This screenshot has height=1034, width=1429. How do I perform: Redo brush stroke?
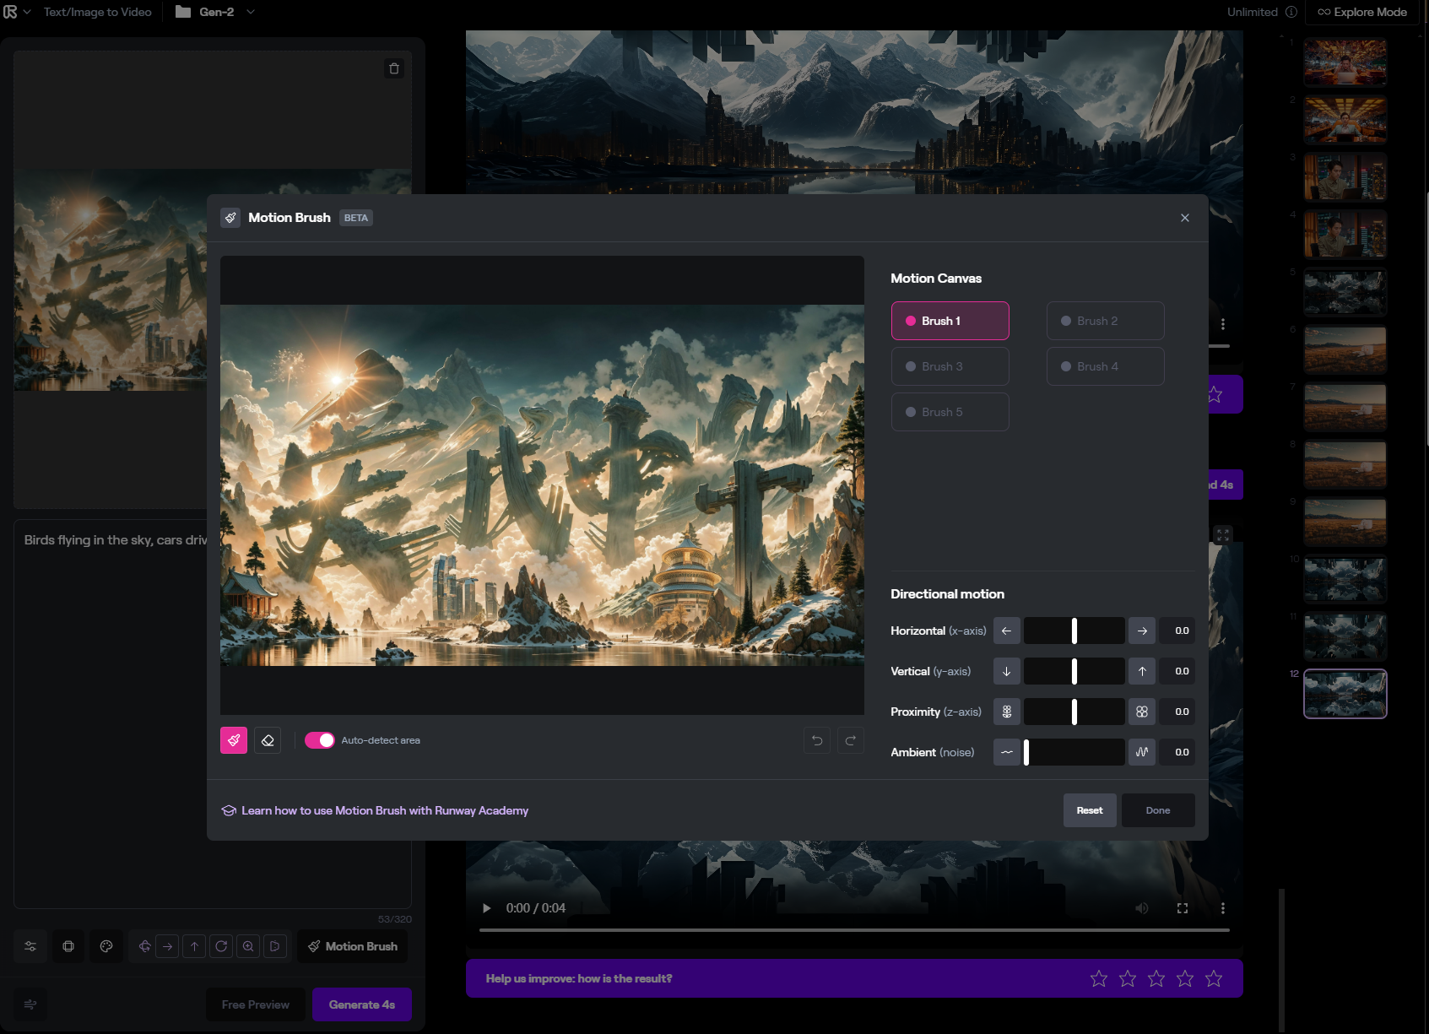coord(851,740)
